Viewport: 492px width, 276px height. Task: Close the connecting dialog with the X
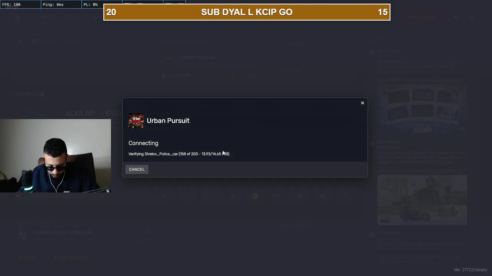click(362, 103)
